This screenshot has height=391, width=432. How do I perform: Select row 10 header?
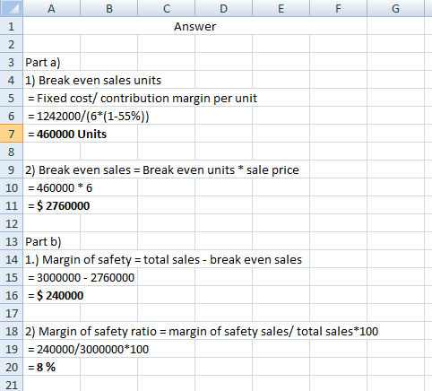(x=12, y=187)
